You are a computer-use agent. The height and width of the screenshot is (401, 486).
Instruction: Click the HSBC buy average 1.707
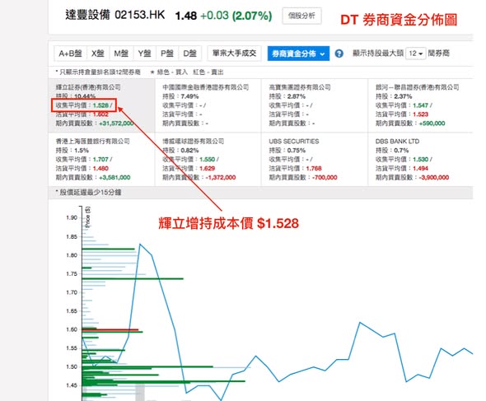coord(100,159)
